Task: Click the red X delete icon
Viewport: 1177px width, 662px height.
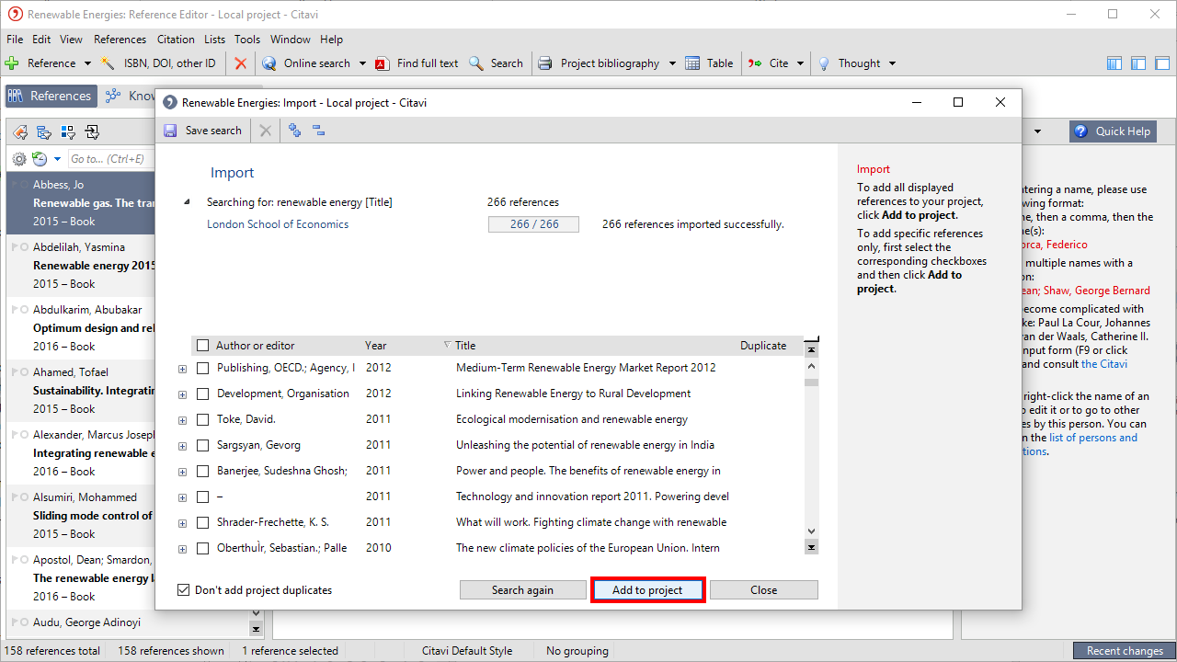Action: coord(241,63)
